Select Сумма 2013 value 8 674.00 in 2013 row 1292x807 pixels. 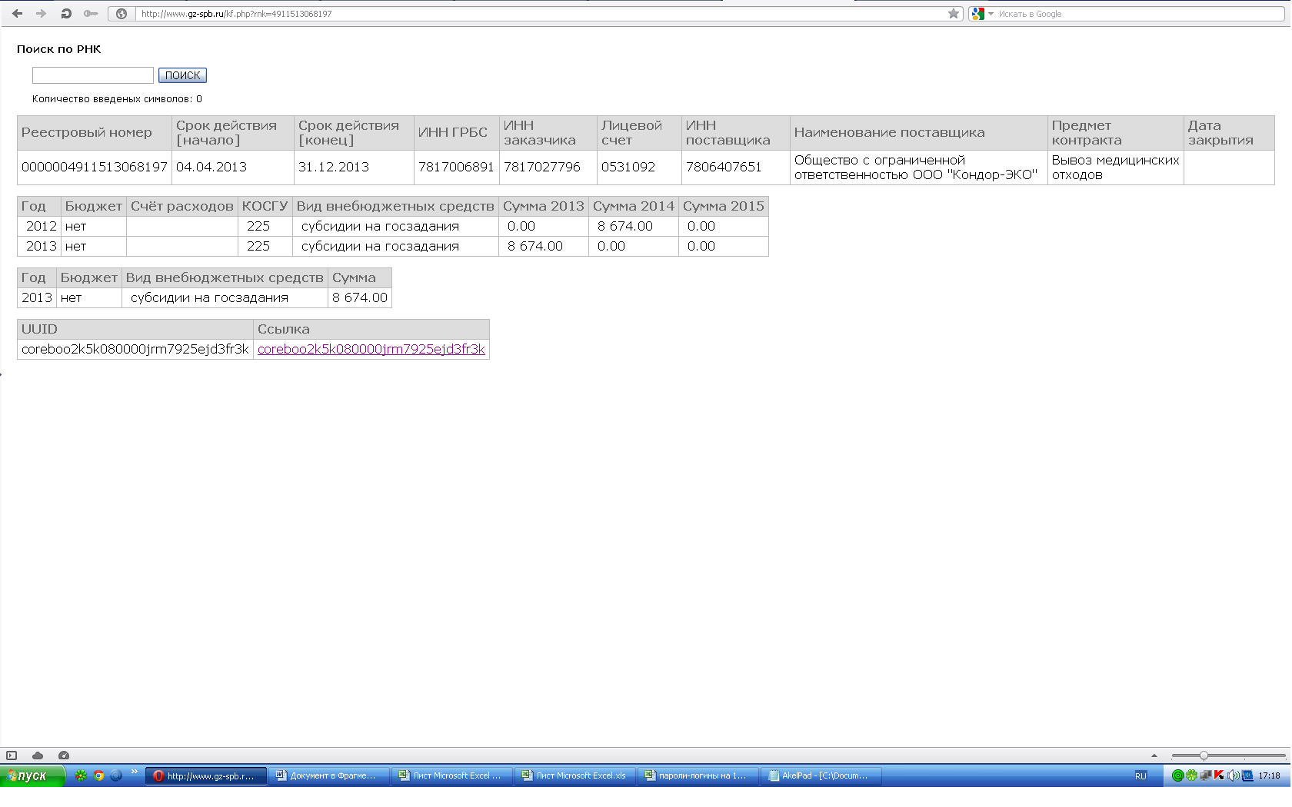pos(544,247)
